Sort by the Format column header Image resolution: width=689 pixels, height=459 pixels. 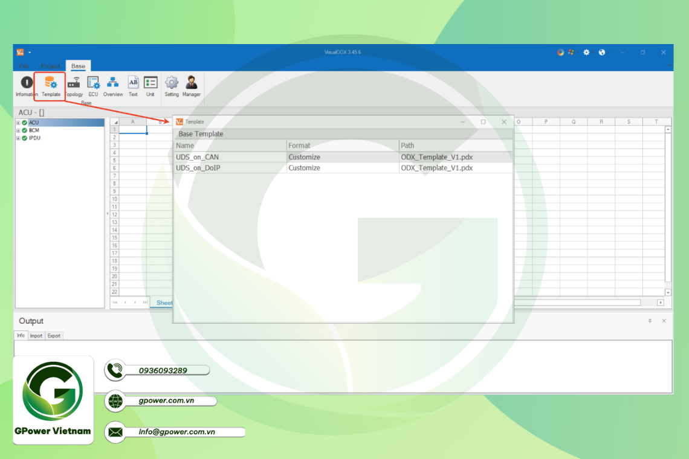[x=343, y=146]
